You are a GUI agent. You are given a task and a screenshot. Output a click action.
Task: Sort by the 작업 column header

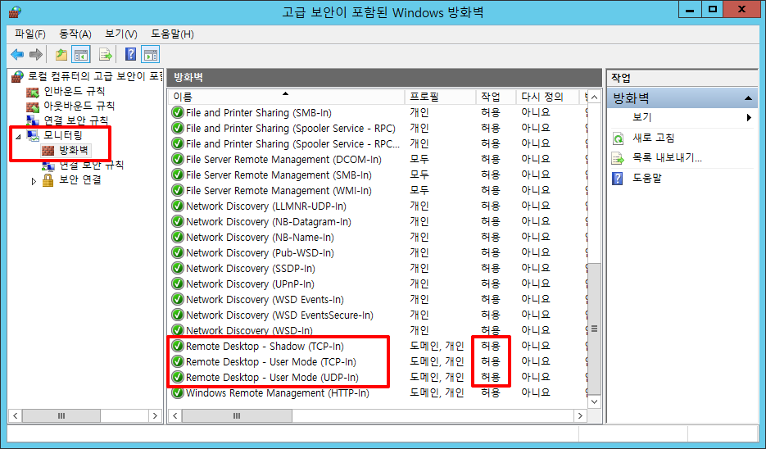point(496,97)
